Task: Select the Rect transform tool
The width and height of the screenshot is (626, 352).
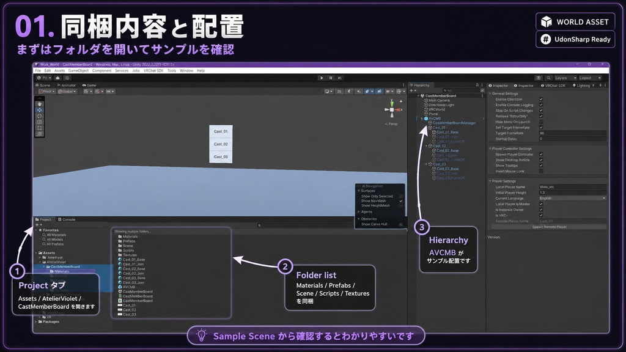Action: click(x=39, y=128)
